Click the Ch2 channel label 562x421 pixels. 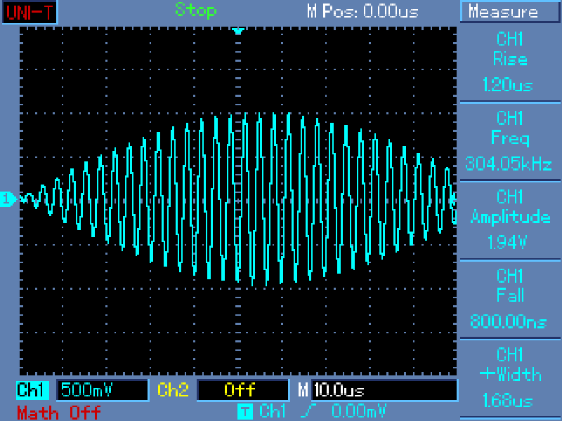click(173, 390)
